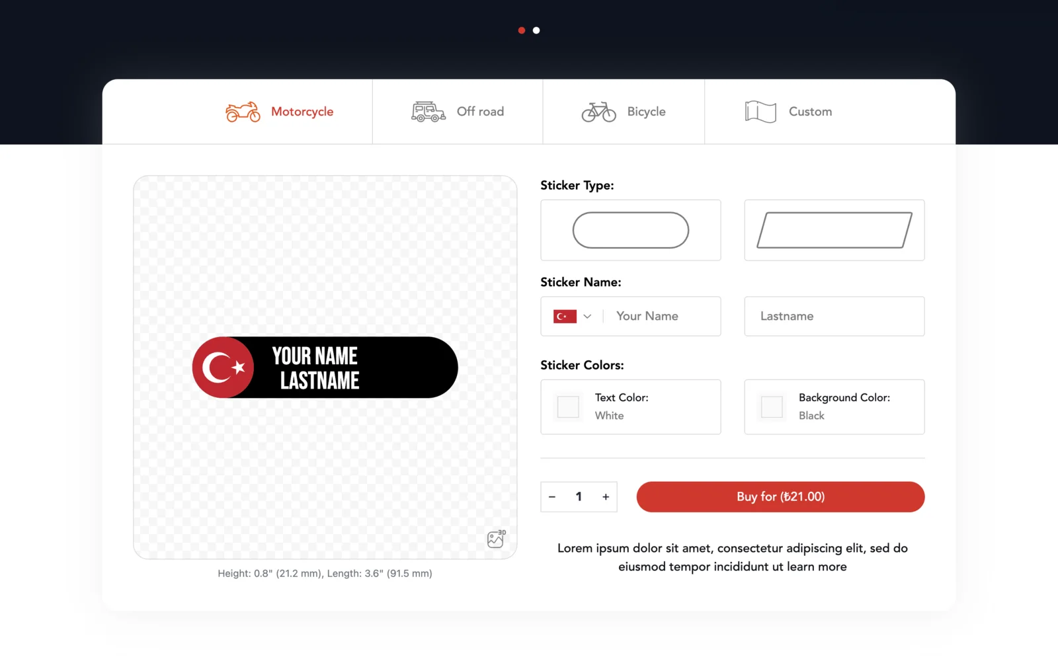This screenshot has height=661, width=1058.
Task: Open the Background Color picker
Action: [x=834, y=407]
